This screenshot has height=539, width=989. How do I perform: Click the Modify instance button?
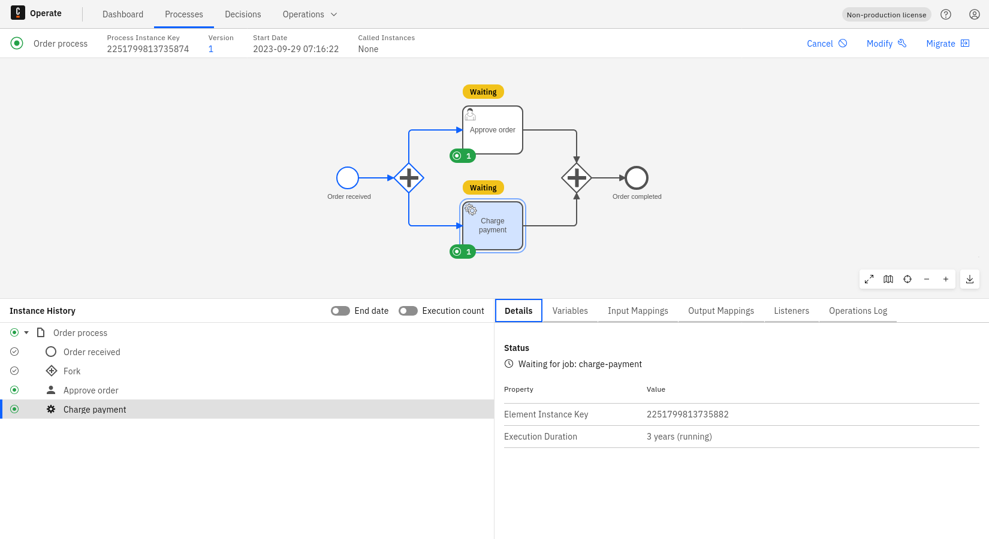[887, 43]
